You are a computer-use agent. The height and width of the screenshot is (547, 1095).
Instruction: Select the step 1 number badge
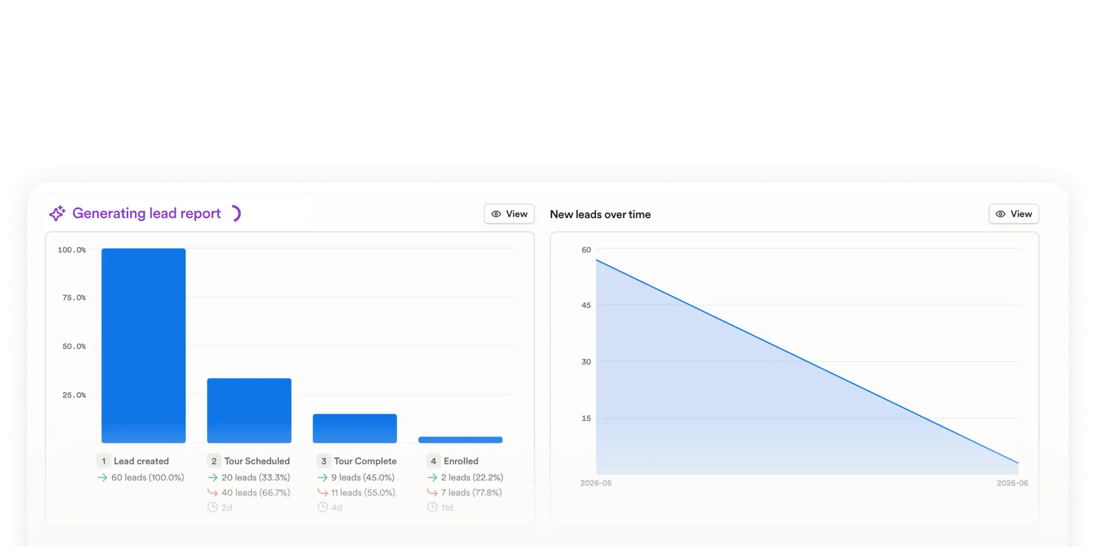click(103, 461)
